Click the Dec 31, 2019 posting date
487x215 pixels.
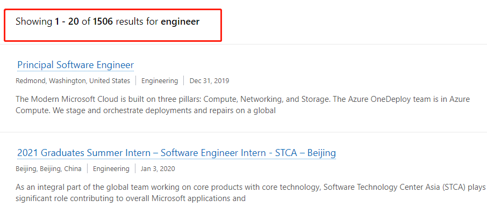click(209, 81)
